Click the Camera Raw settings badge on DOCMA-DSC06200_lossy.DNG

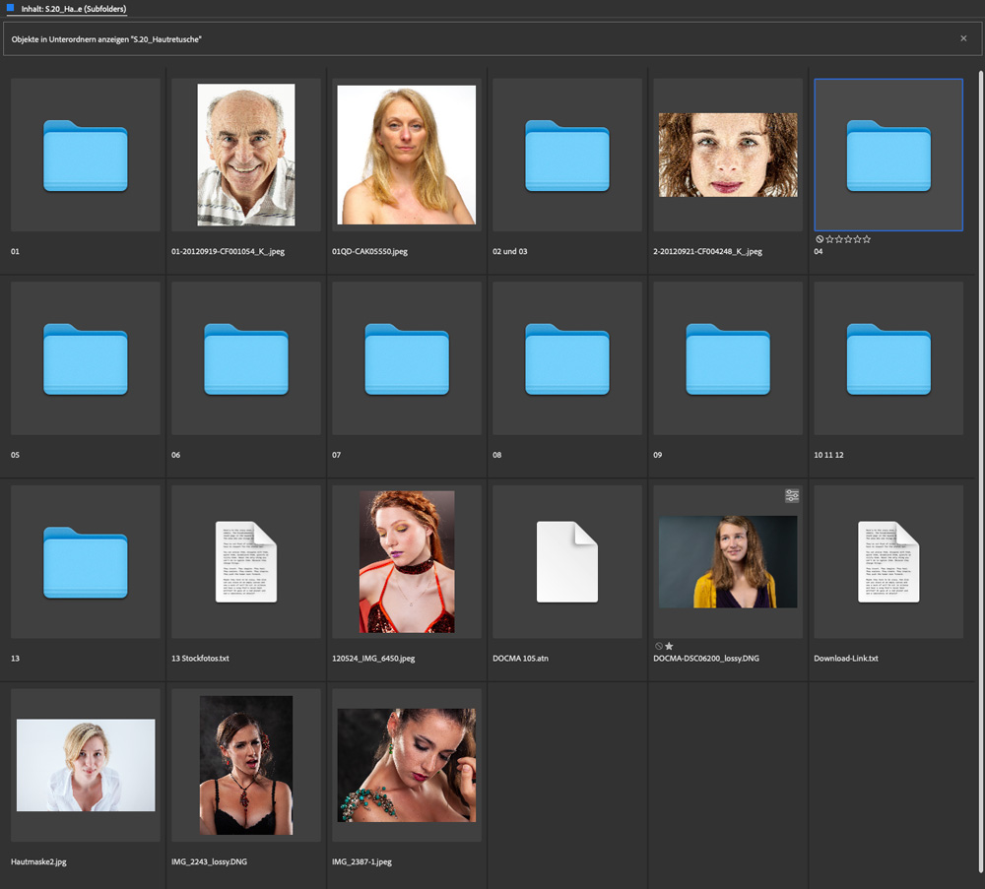(792, 496)
